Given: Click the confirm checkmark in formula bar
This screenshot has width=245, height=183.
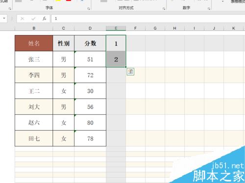Looking at the screenshot, I should click(x=33, y=19).
